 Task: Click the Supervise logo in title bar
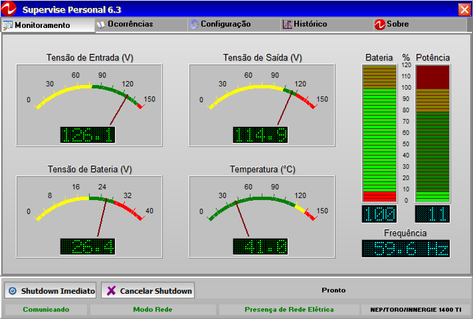[x=9, y=9]
